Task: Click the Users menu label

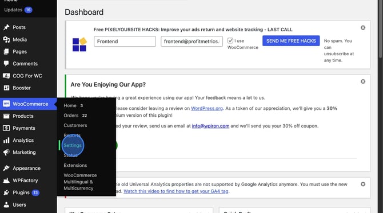Action: point(19,204)
